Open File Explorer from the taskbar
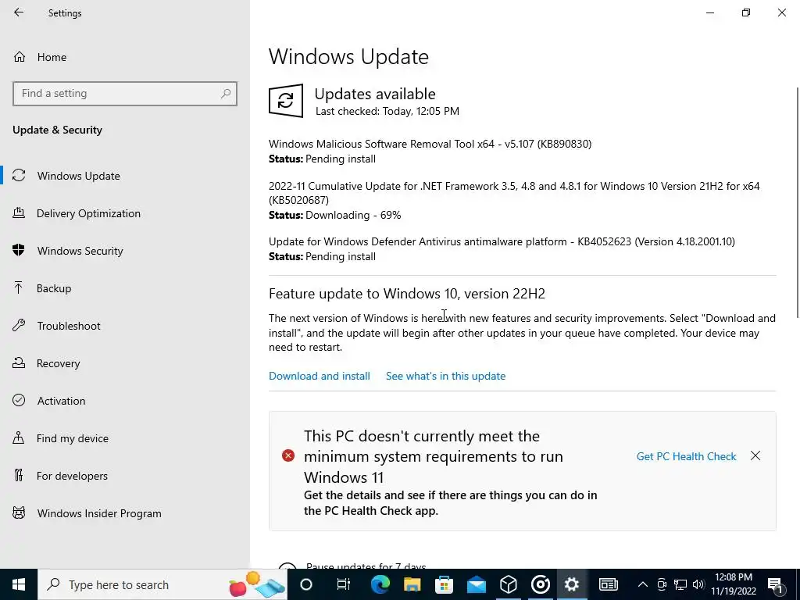 (x=412, y=584)
